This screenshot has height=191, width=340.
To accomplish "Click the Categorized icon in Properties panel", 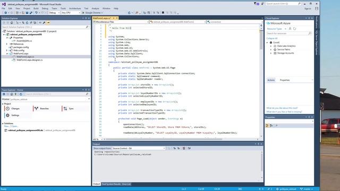I will (267, 125).
